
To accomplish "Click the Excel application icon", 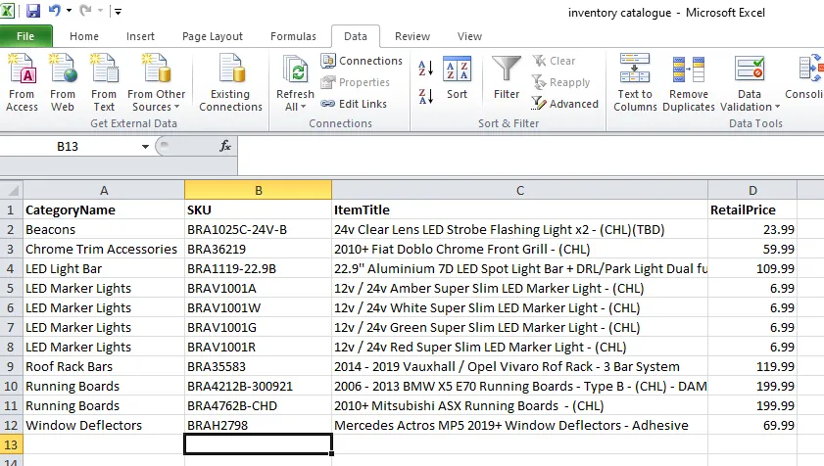I will (x=8, y=11).
